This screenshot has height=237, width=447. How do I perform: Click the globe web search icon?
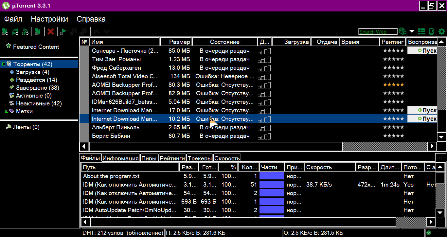[402, 31]
